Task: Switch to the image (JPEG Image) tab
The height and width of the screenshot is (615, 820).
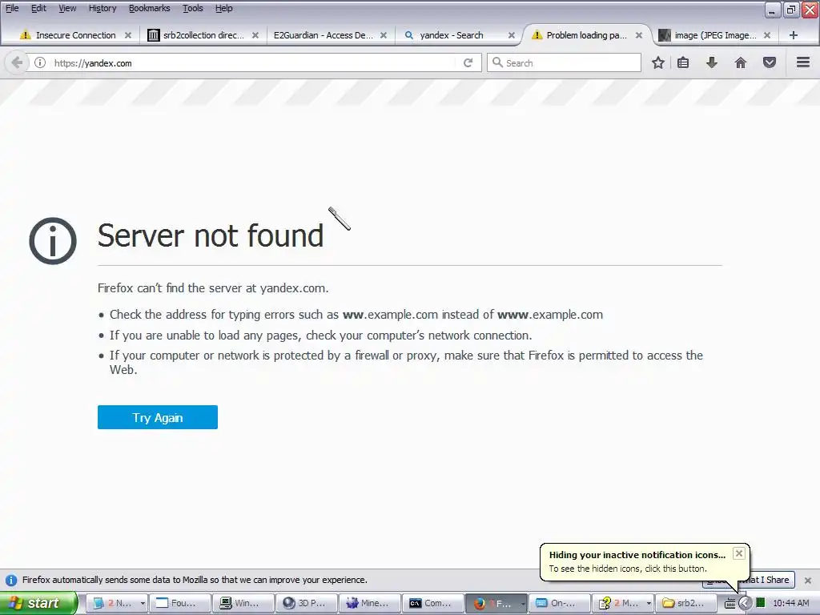Action: pyautogui.click(x=713, y=35)
